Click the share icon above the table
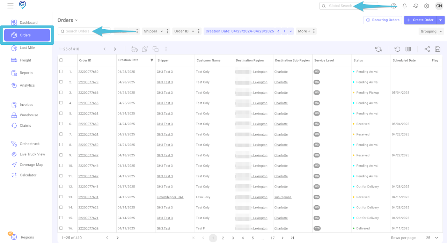 click(427, 49)
